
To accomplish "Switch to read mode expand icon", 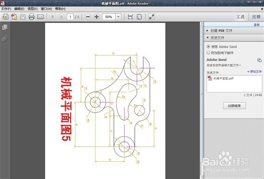I will click(x=152, y=17).
